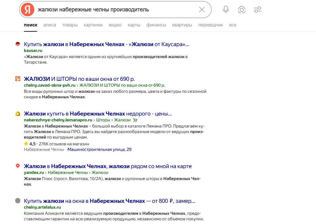Open the видео tab
The image size is (316, 224).
(x=115, y=25)
